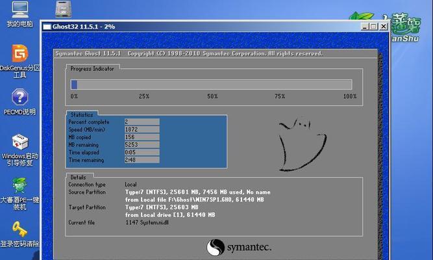Click the Ghost progress indicator bar
This screenshot has height=260, width=433.
tap(211, 84)
